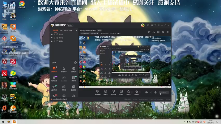Open the read-danmaku (读弹幕) tool

[x=73, y=79]
